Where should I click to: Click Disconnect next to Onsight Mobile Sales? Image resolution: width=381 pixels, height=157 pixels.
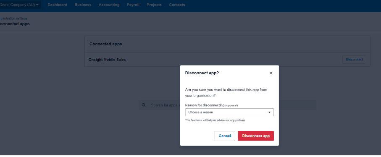coord(354,60)
